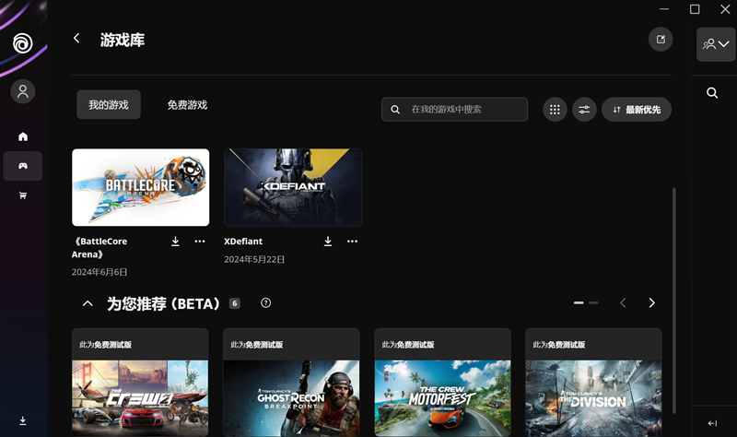737x437 pixels.
Task: Download BattleCore Arena with its download icon
Action: [x=175, y=242]
